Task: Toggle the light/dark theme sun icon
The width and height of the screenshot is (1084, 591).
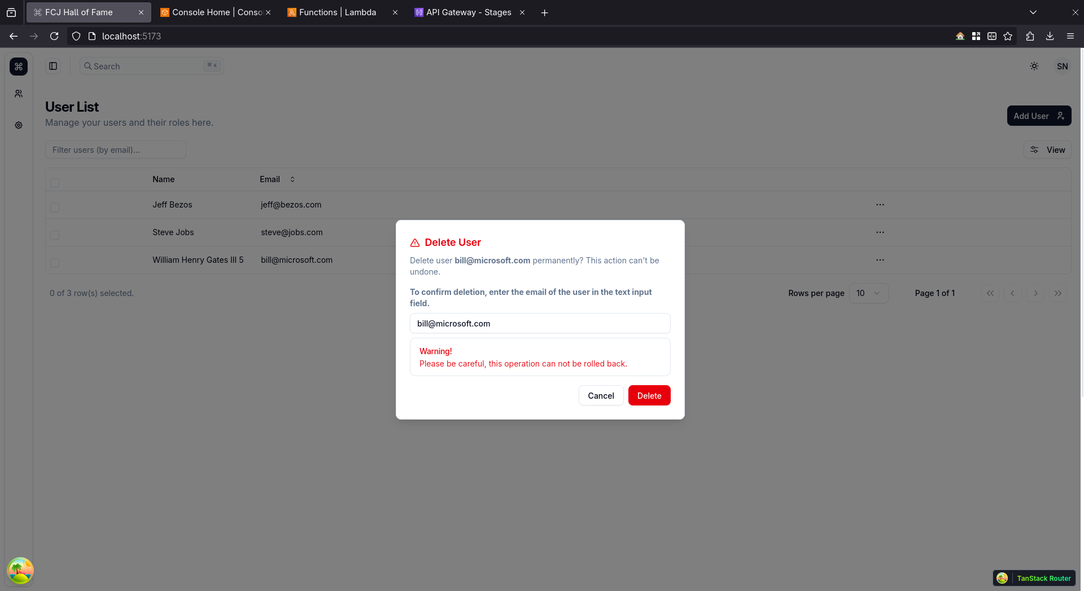Action: coord(1034,66)
